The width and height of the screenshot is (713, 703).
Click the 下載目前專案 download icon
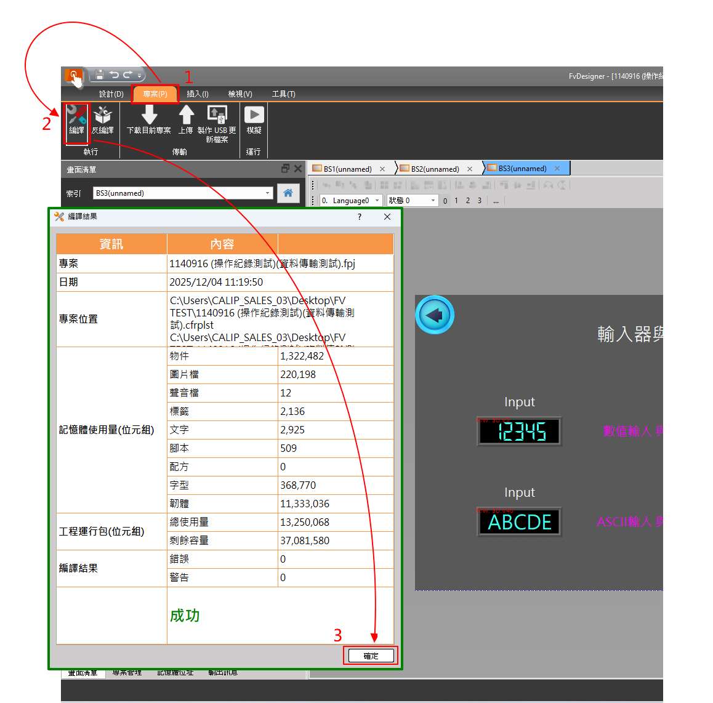(149, 115)
